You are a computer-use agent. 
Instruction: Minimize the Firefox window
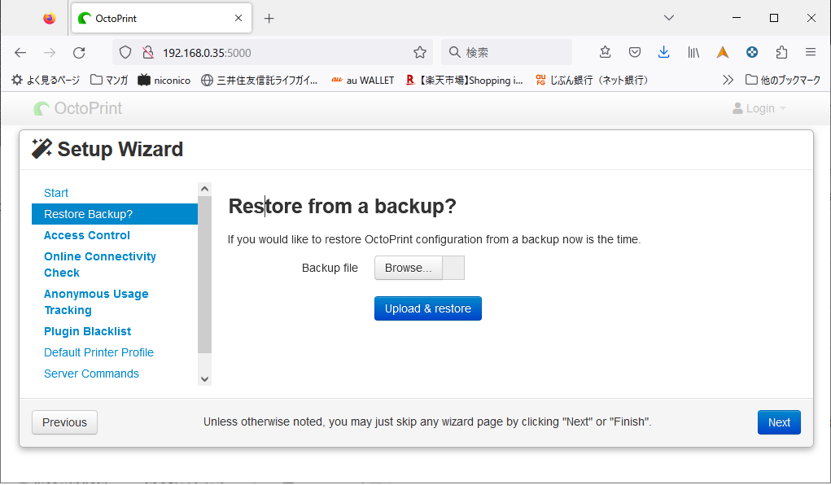coord(737,17)
